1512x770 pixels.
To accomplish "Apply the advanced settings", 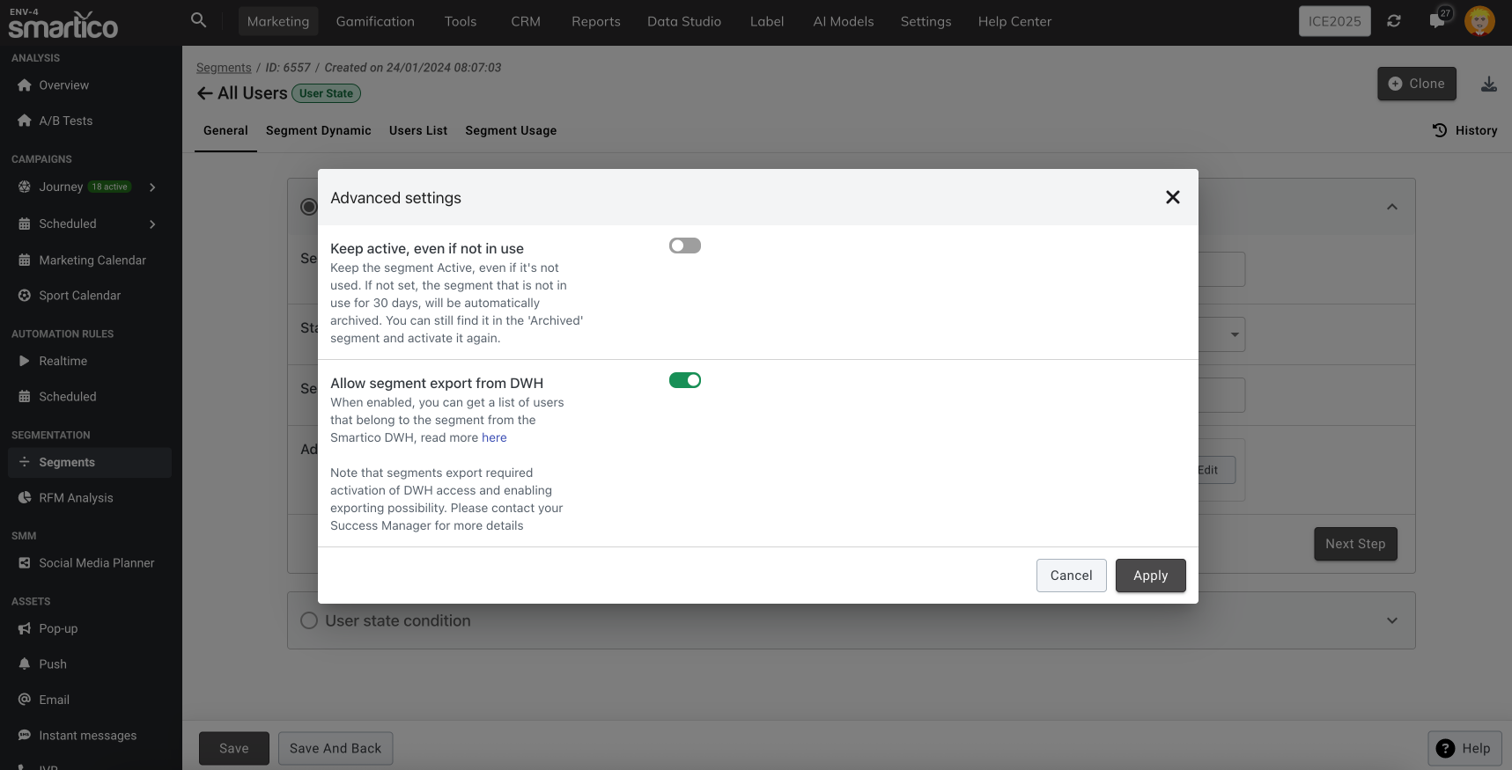I will (x=1150, y=576).
